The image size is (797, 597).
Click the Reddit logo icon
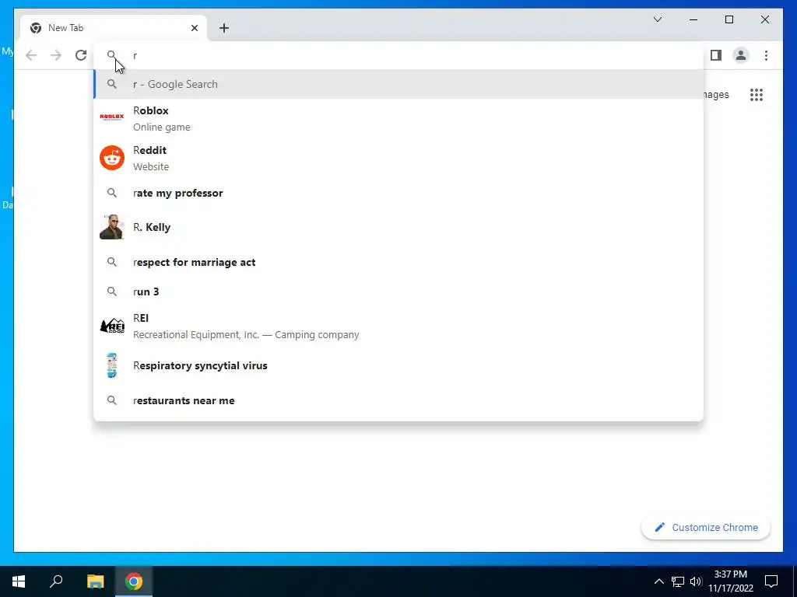pos(112,158)
